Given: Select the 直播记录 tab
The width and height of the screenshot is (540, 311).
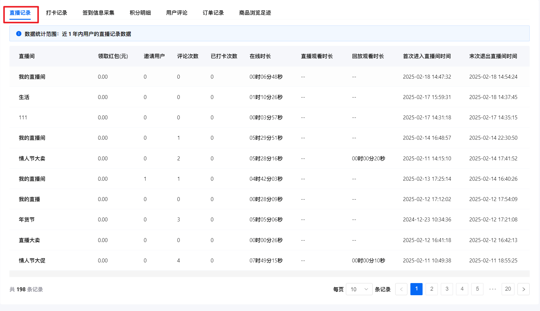Looking at the screenshot, I should pyautogui.click(x=20, y=13).
